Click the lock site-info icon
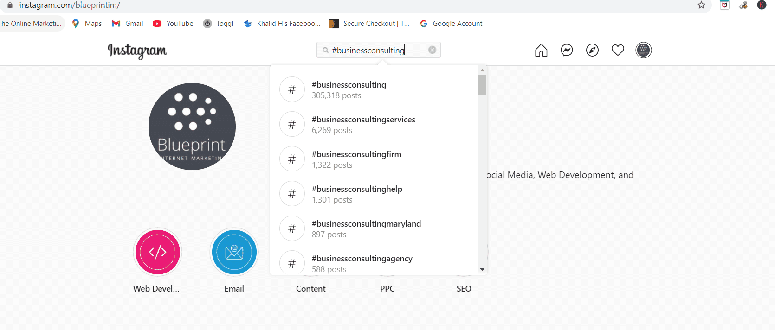The width and height of the screenshot is (775, 330). 10,5
